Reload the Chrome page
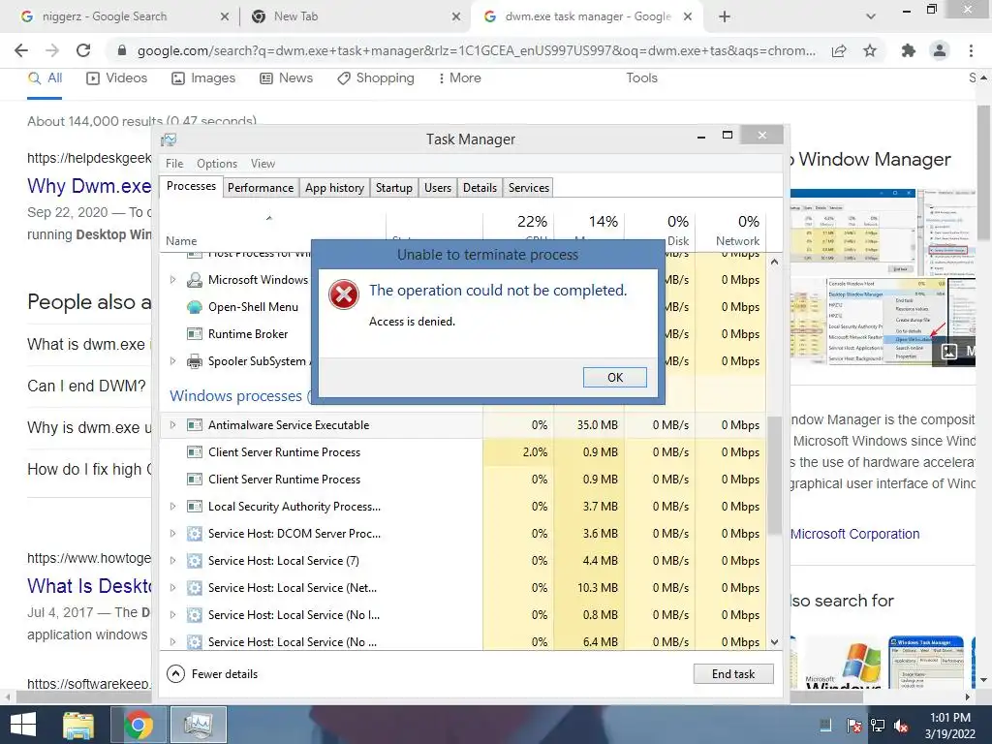 pyautogui.click(x=83, y=50)
